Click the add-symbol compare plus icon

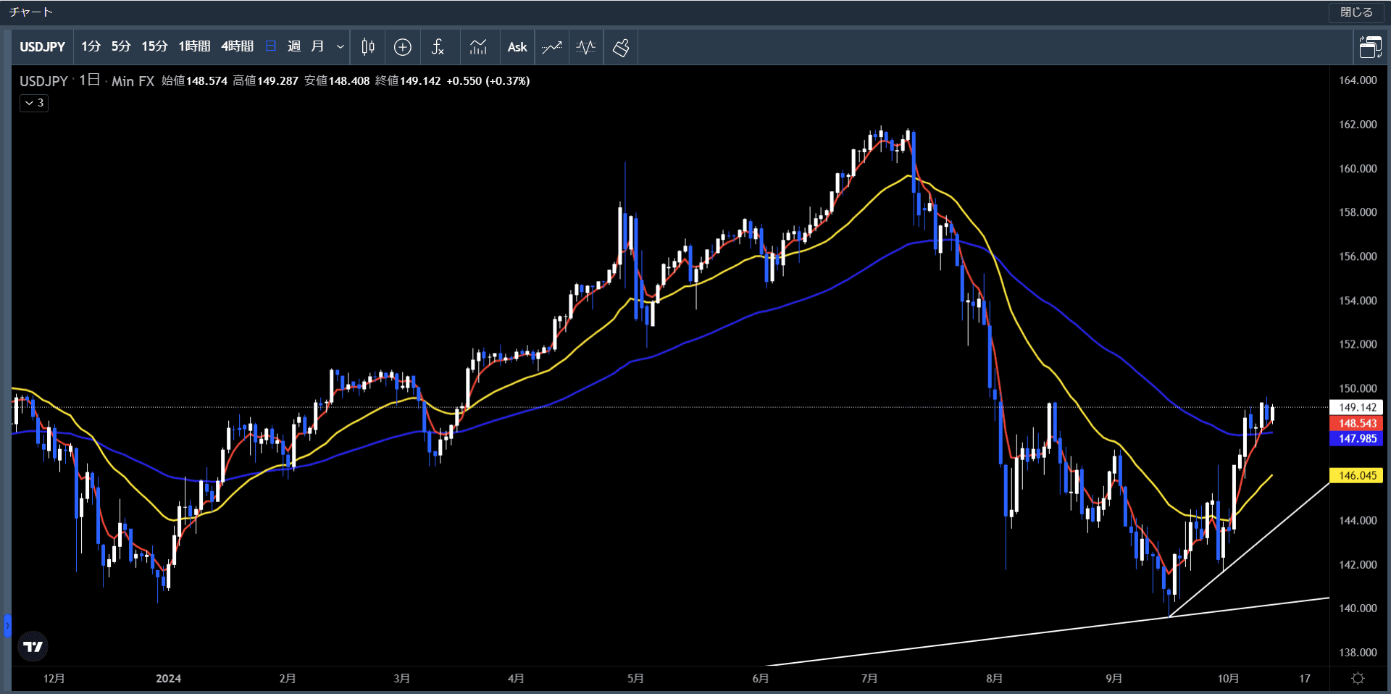pyautogui.click(x=403, y=47)
